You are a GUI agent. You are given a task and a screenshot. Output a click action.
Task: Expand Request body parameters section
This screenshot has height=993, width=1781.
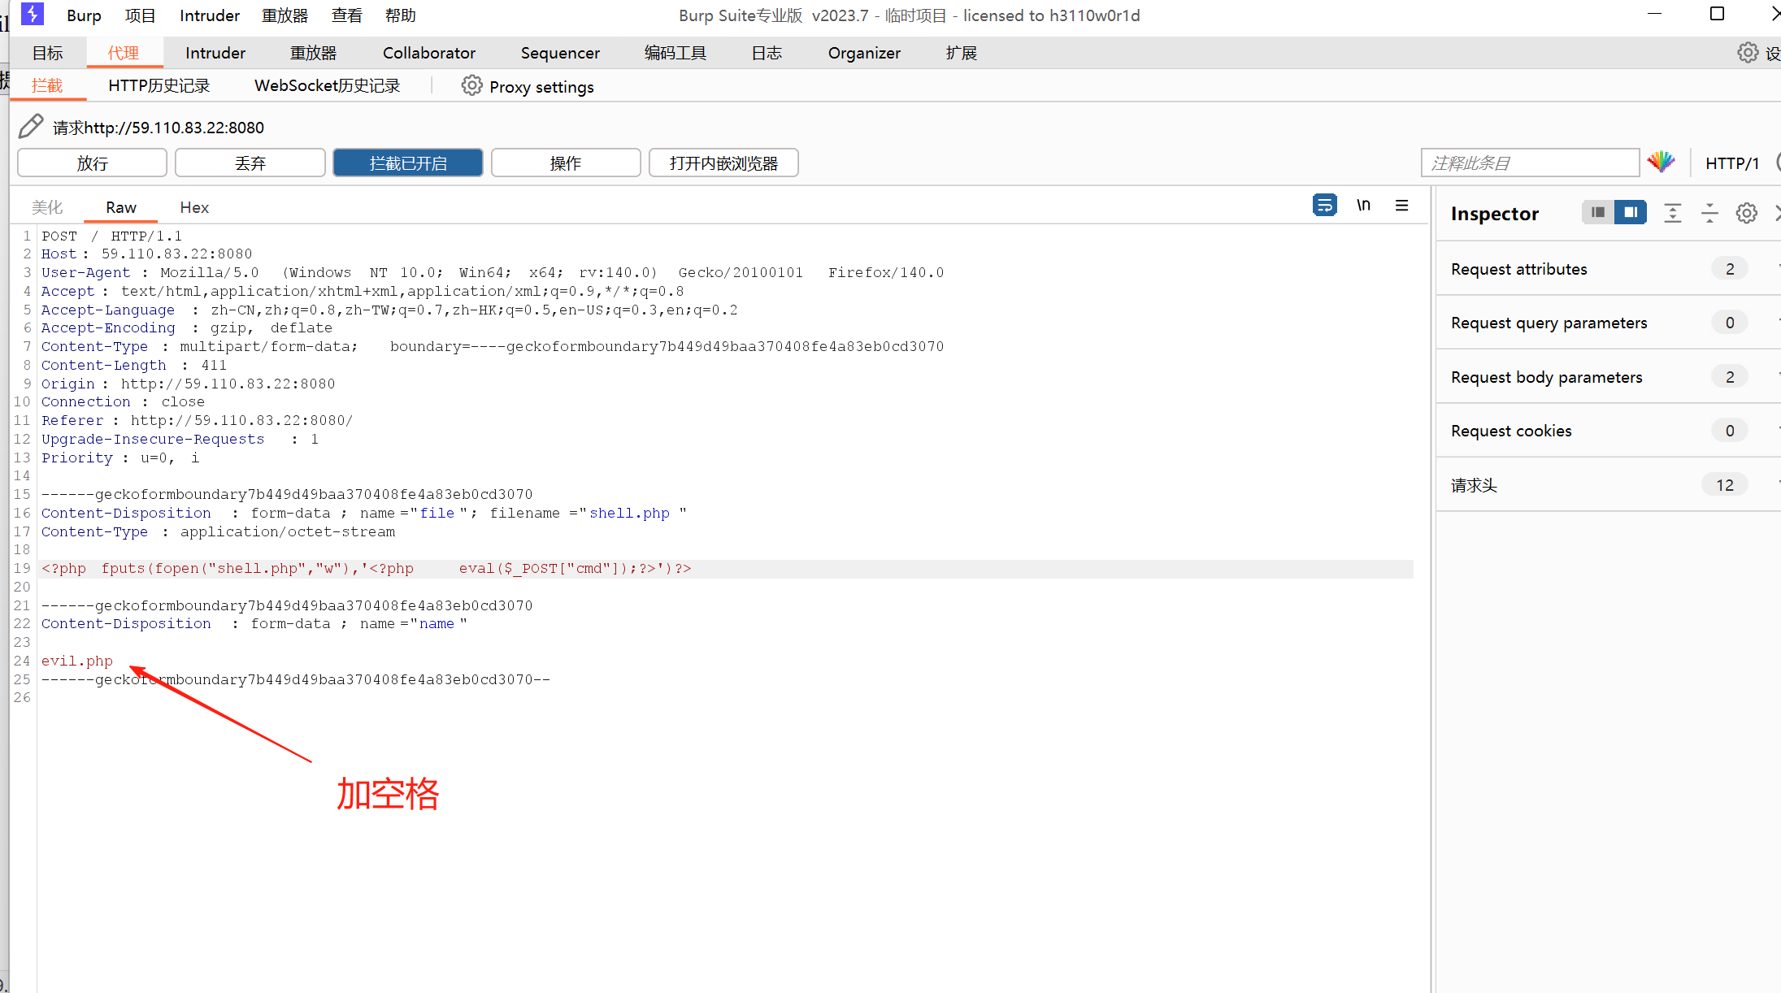click(1608, 376)
